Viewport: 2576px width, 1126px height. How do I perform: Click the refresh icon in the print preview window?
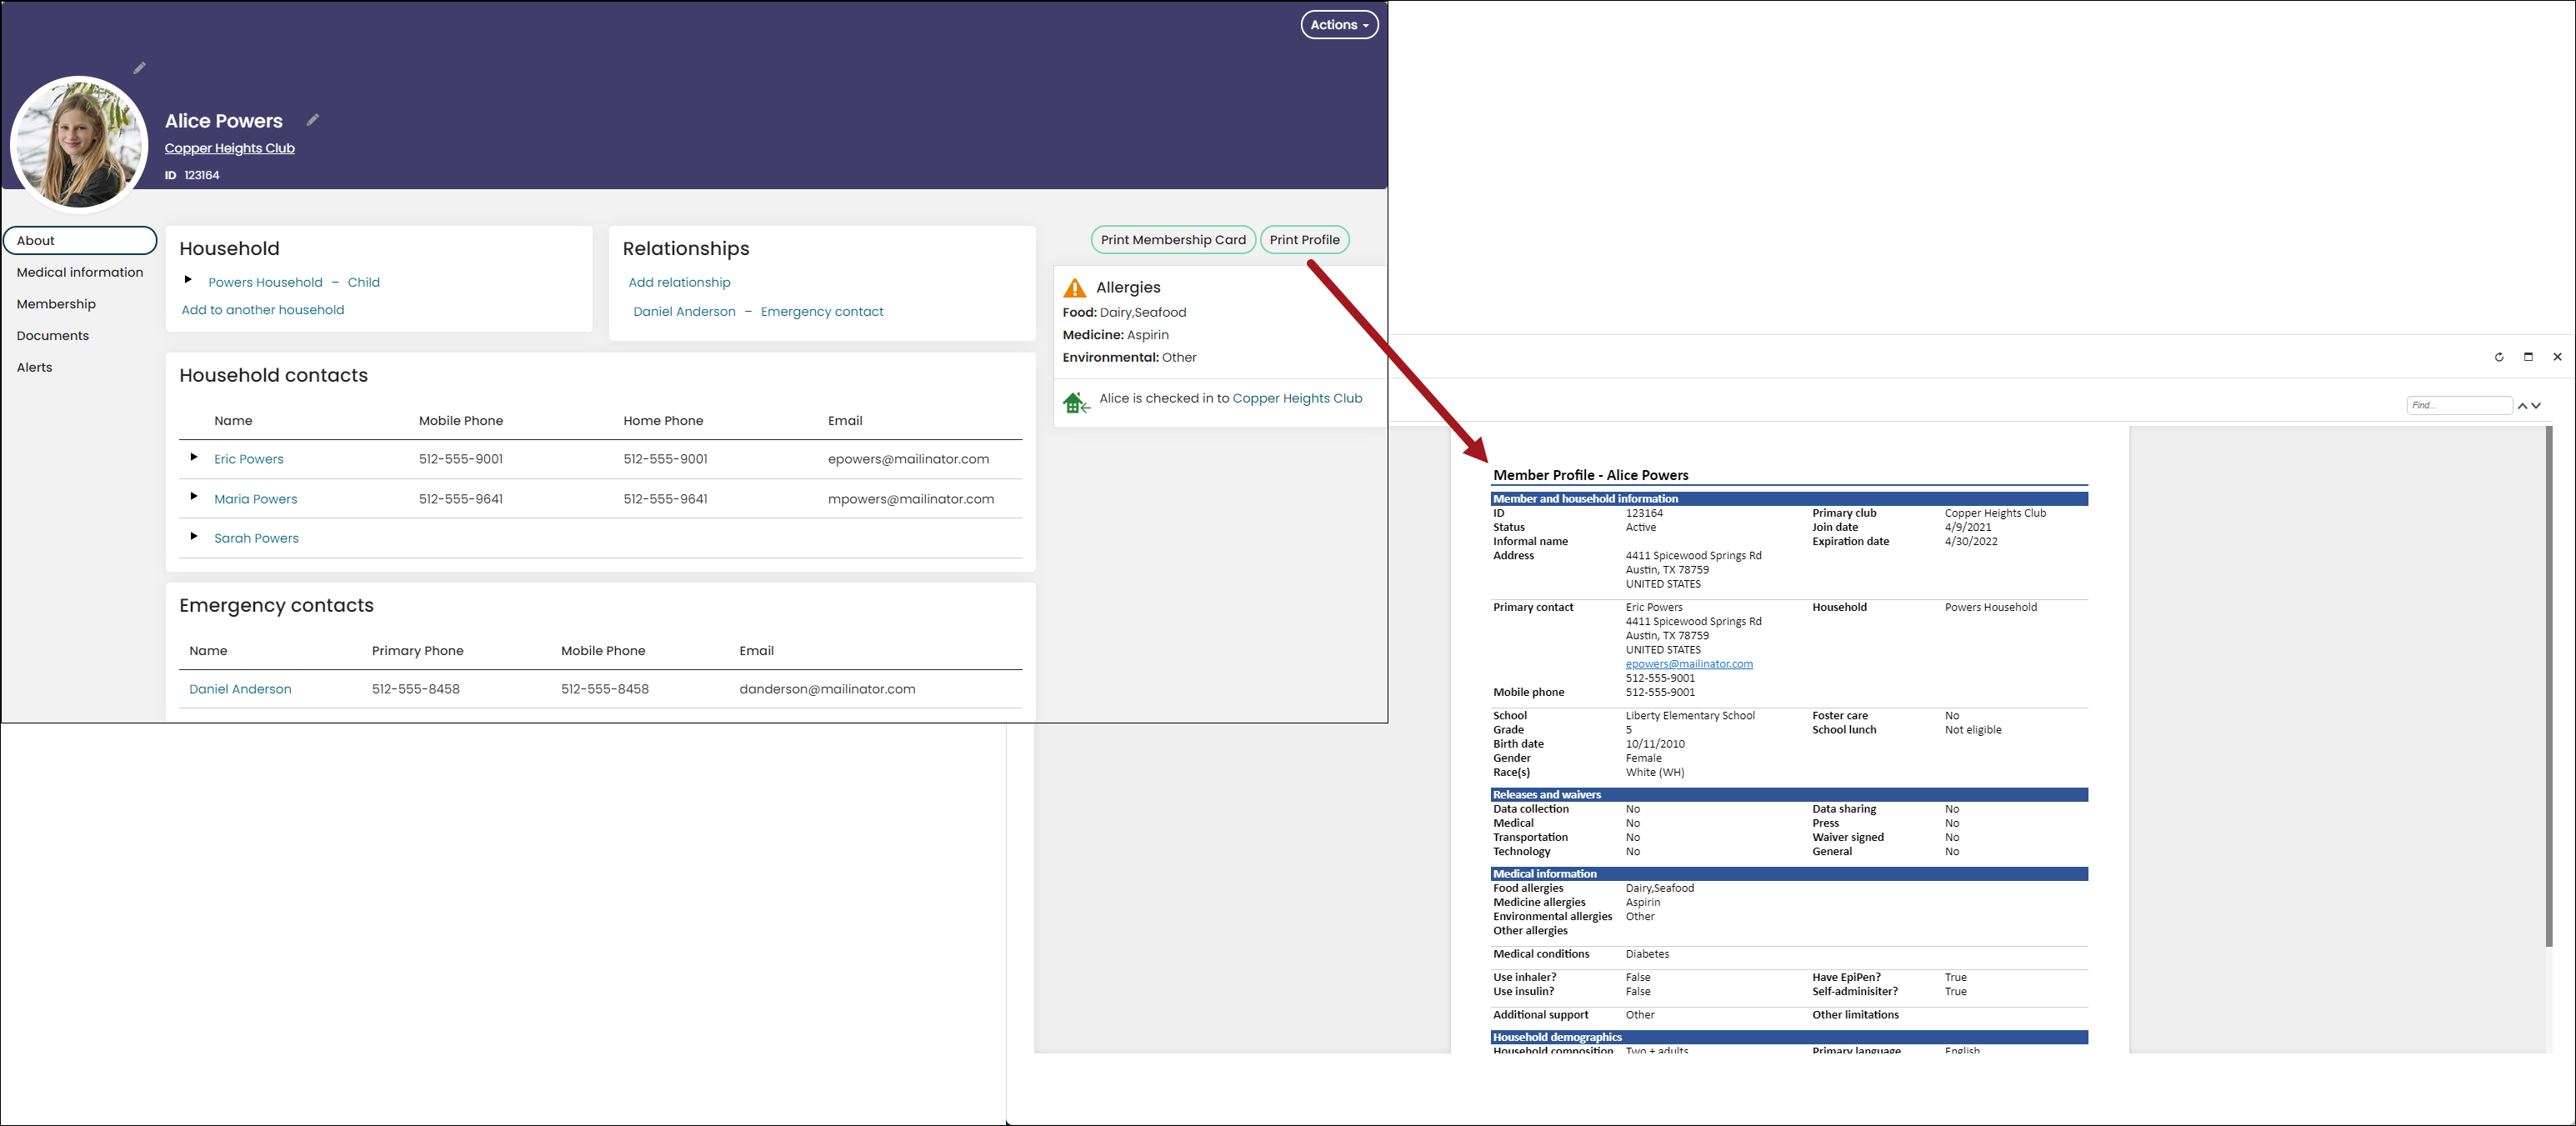click(x=2499, y=357)
